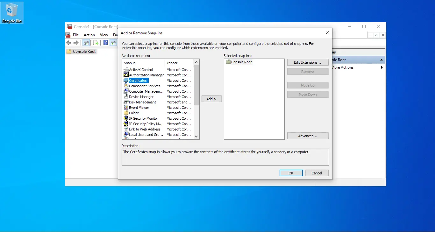
Task: Select the Certificates snap-in name
Action: point(138,81)
